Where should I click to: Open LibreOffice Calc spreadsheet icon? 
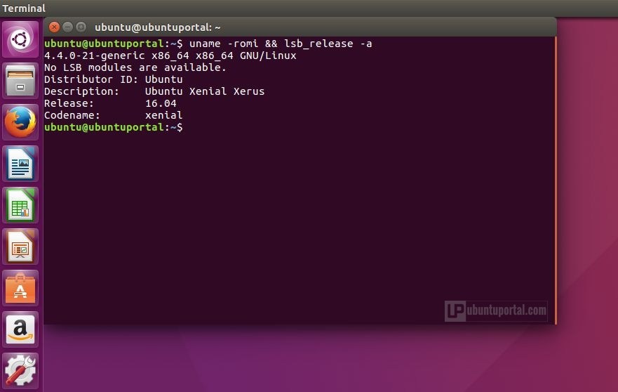[x=20, y=205]
